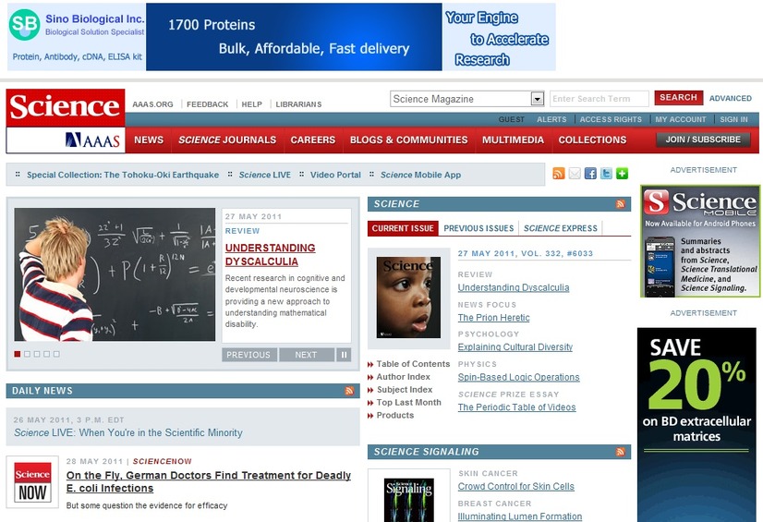Open Products link
The width and height of the screenshot is (763, 522).
(x=395, y=415)
